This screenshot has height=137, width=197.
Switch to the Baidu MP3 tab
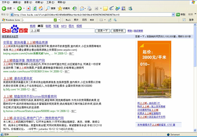(x=64, y=26)
